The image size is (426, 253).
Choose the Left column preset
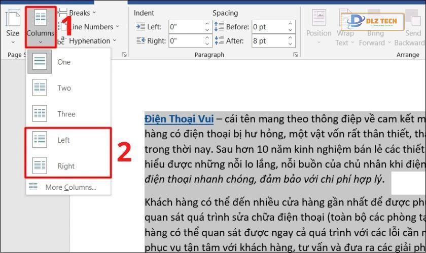68,140
